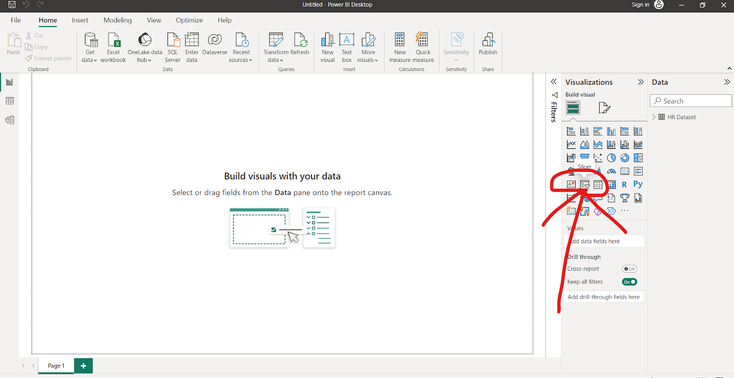Select the Clustered column chart visual

coord(612,131)
